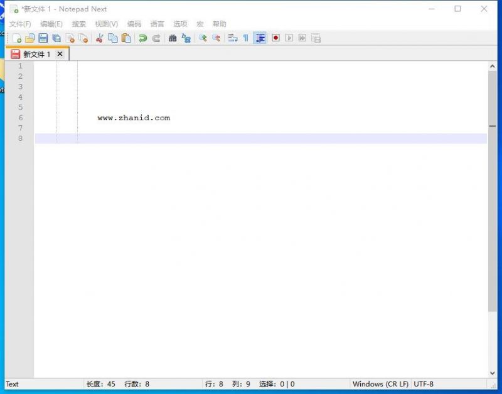Click the scrollbar down arrow

click(493, 373)
